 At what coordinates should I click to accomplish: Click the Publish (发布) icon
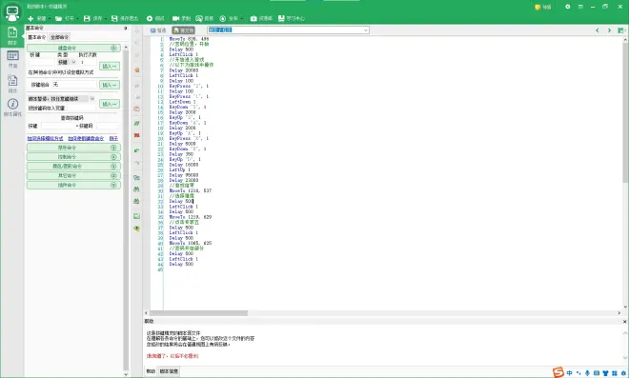pyautogui.click(x=223, y=18)
